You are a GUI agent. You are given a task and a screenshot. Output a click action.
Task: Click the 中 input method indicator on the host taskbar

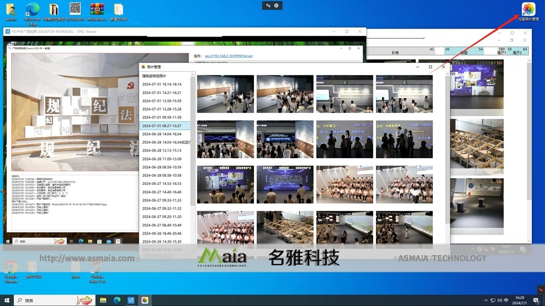tap(506, 300)
